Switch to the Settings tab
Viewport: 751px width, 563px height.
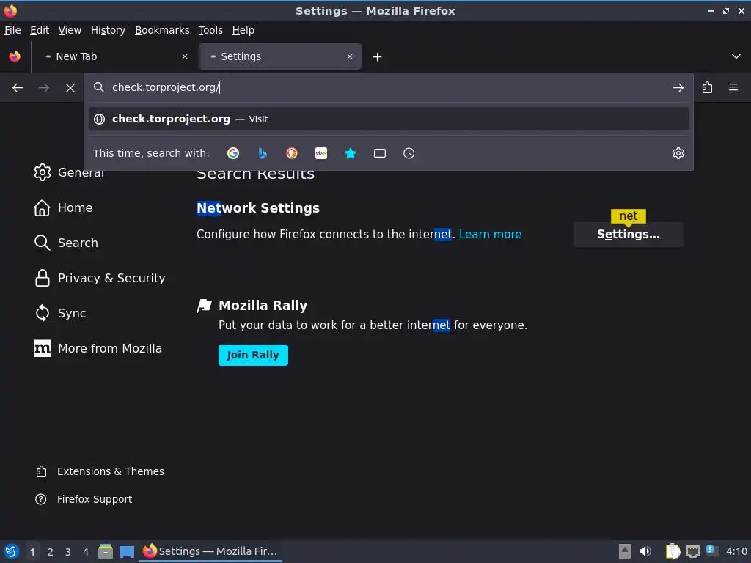280,56
